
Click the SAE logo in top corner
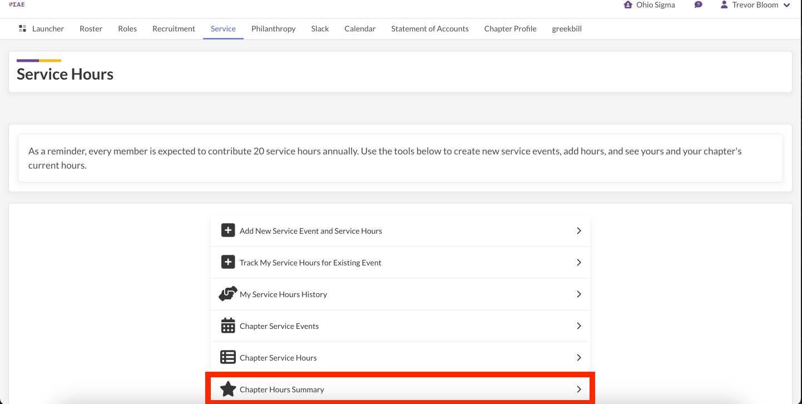coord(17,4)
